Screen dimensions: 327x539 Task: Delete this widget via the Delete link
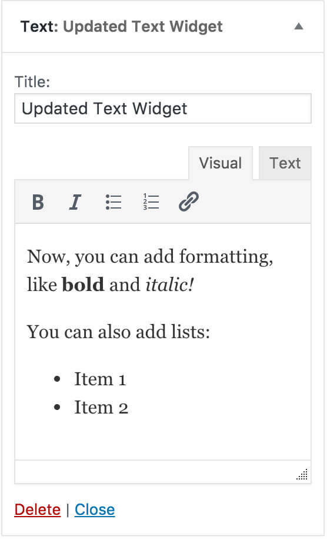38,510
